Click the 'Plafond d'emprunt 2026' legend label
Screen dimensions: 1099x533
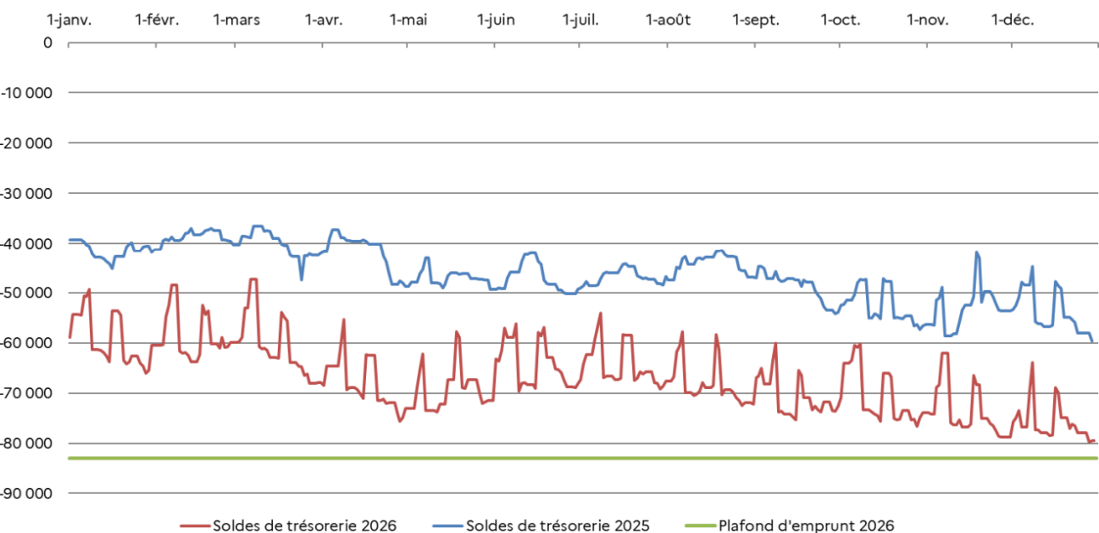pyautogui.click(x=806, y=525)
